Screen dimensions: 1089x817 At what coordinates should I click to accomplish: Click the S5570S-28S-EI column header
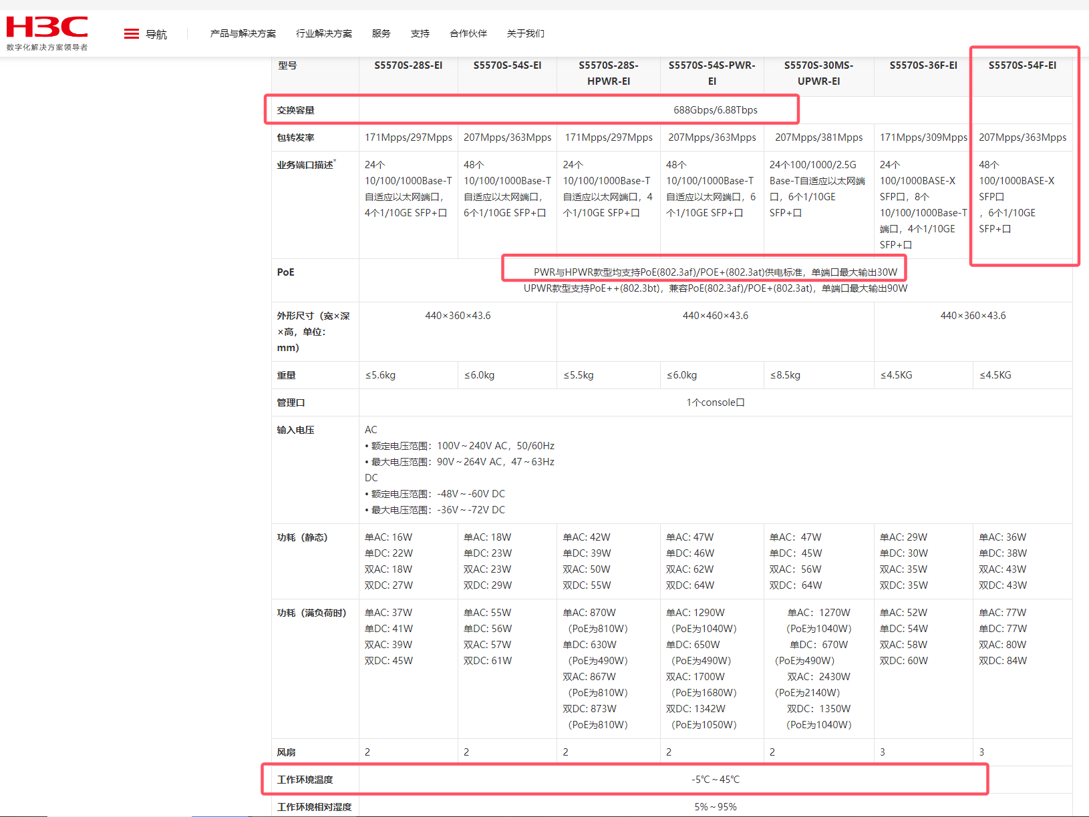coord(408,65)
